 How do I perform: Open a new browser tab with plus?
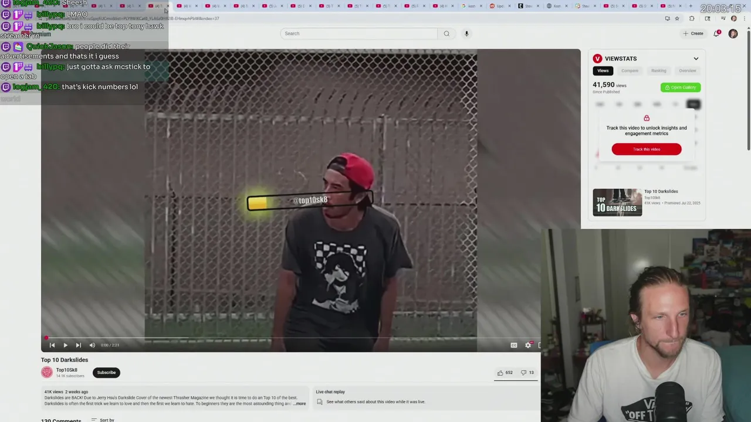pyautogui.click(x=690, y=6)
